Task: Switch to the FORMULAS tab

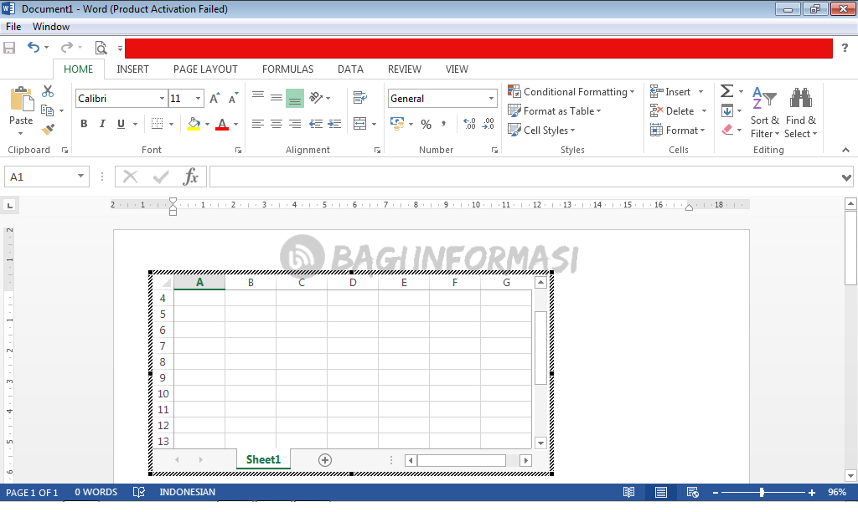Action: (288, 69)
